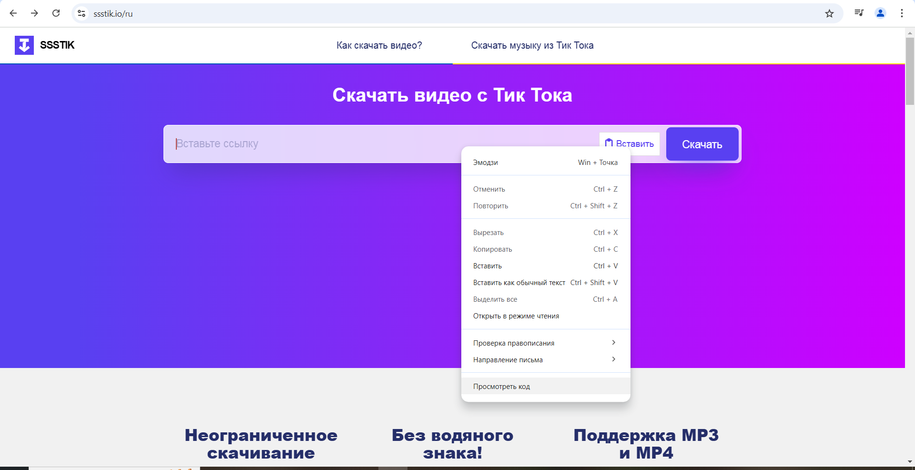Choose 'Вставить как обычный текст'

[x=546, y=283]
